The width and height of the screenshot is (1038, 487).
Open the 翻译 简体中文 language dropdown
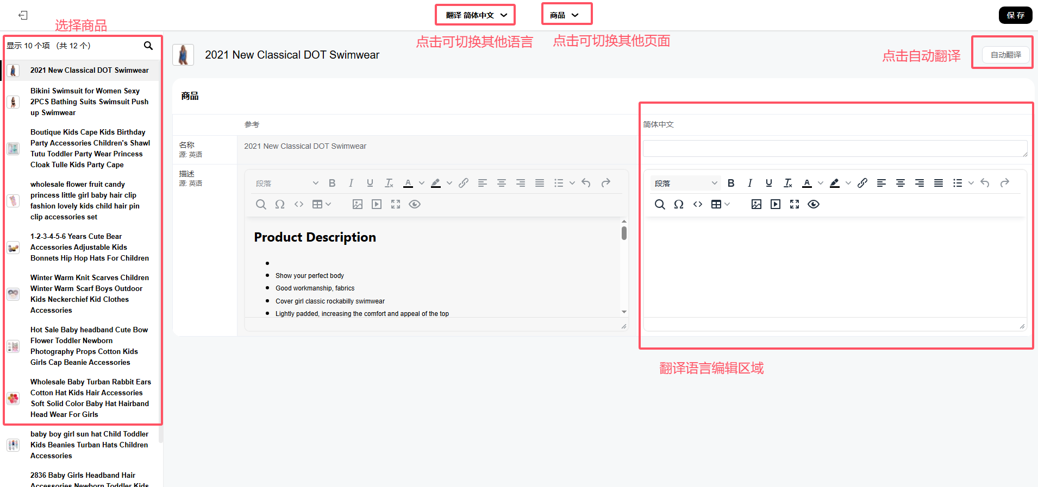click(x=476, y=15)
